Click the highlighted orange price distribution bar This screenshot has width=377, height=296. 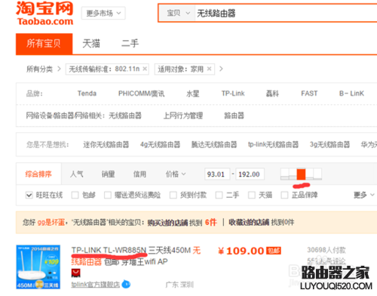[301, 174]
